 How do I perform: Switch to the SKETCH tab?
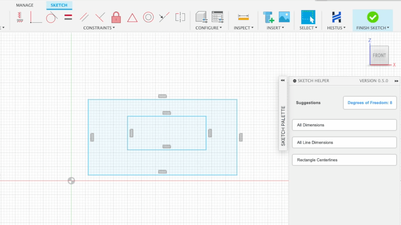(59, 5)
